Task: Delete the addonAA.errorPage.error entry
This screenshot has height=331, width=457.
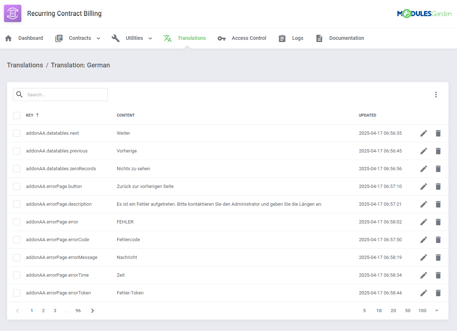Action: tap(438, 222)
